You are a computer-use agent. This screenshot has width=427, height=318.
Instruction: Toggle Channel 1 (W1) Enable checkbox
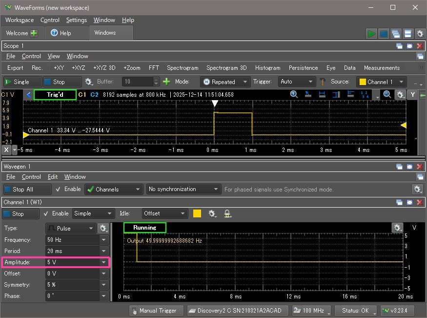45,213
